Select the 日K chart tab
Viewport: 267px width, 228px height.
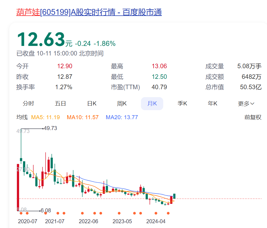[x=92, y=104]
